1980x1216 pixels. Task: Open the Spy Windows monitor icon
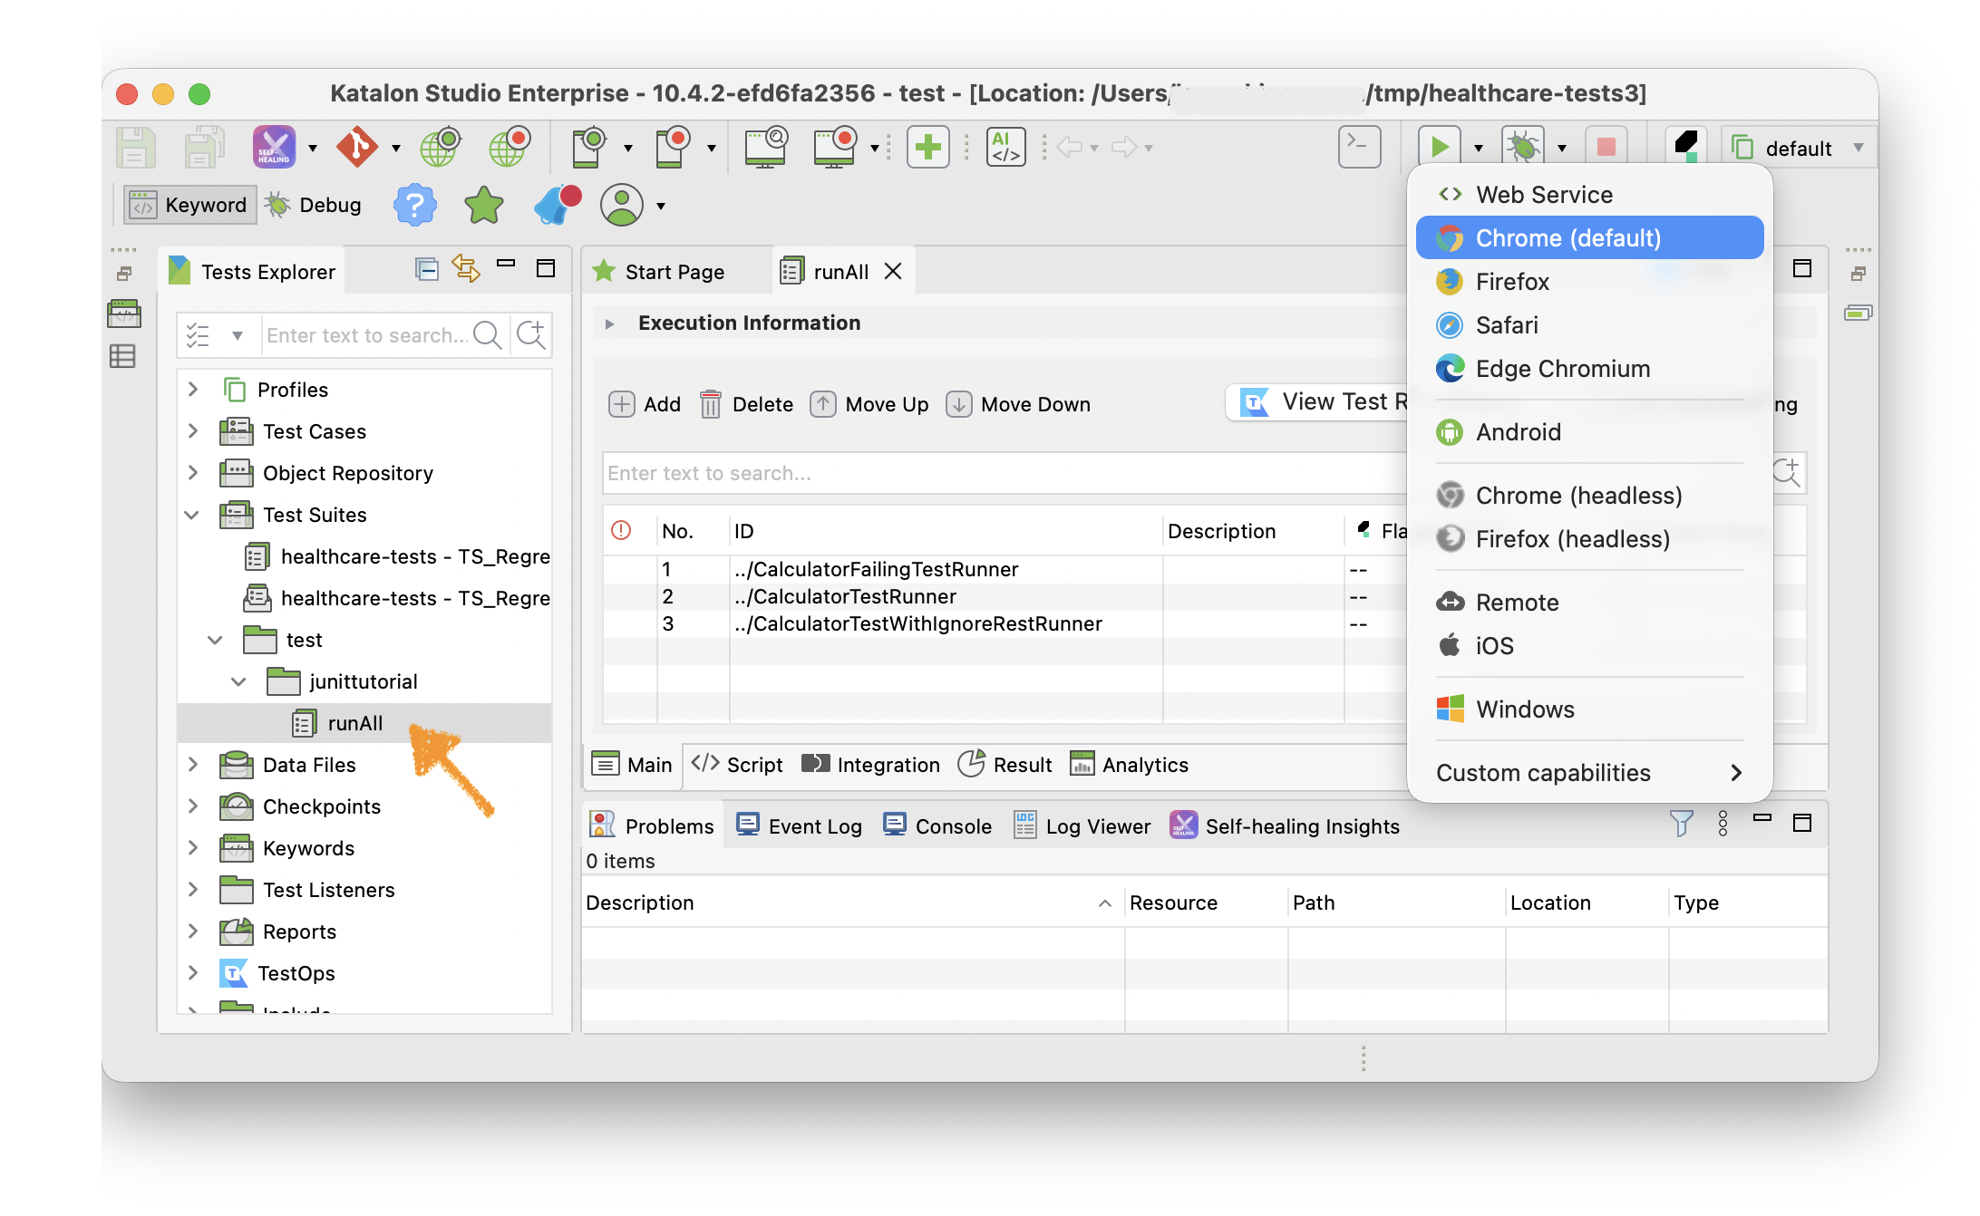pyautogui.click(x=766, y=147)
